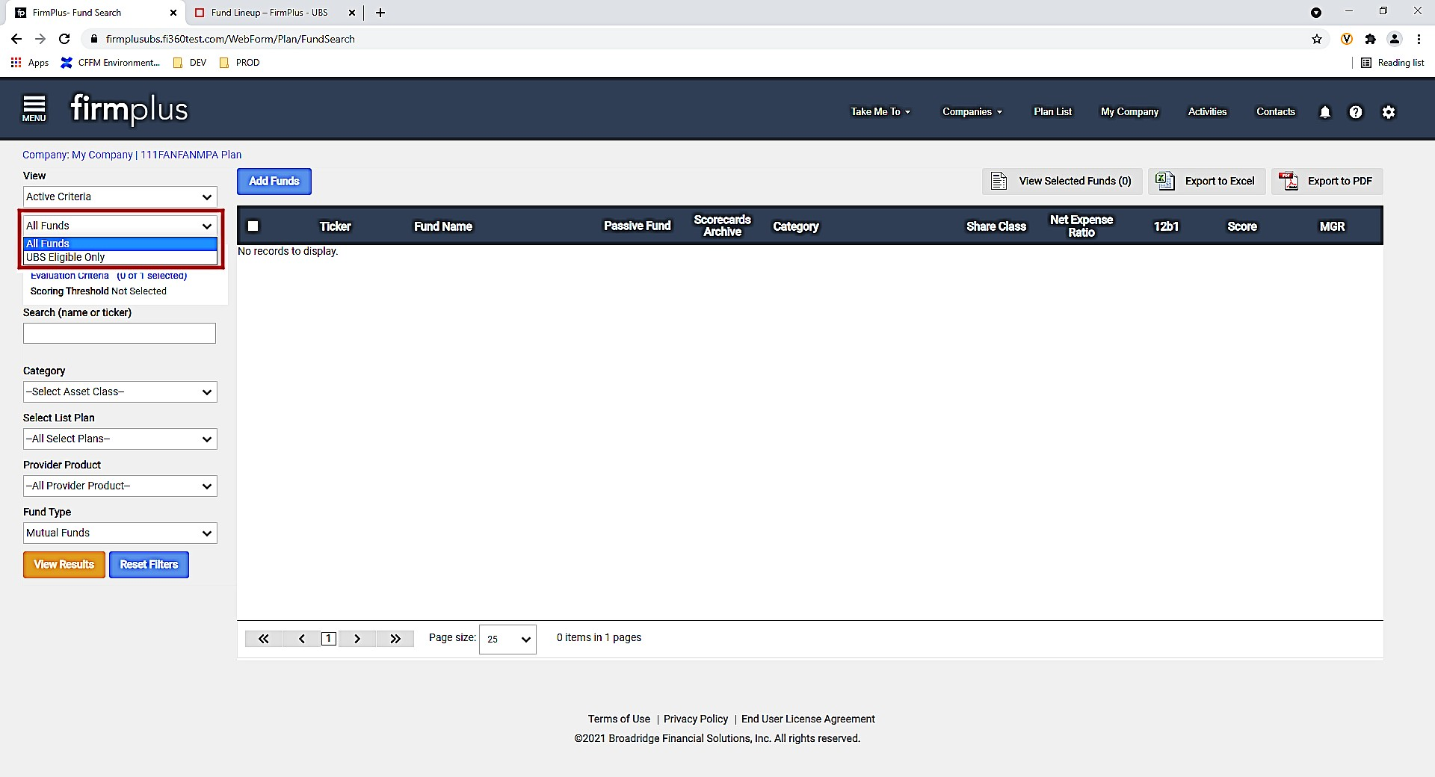Switch to the Fund Lineup browser tab
This screenshot has height=777, width=1435.
pos(269,13)
